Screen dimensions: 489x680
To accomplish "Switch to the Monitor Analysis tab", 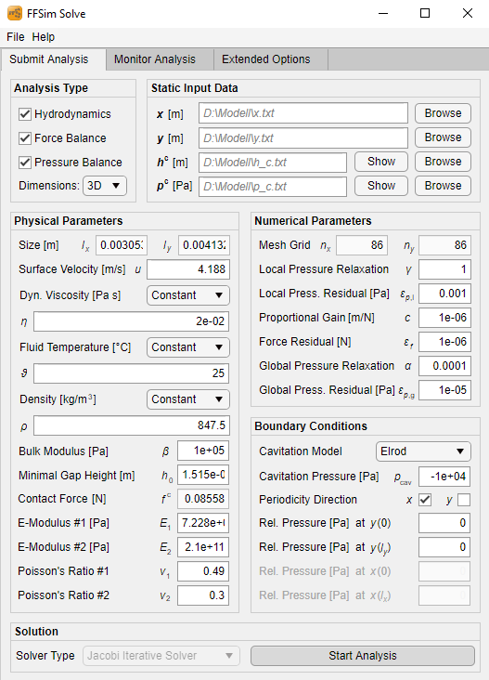I will 155,59.
